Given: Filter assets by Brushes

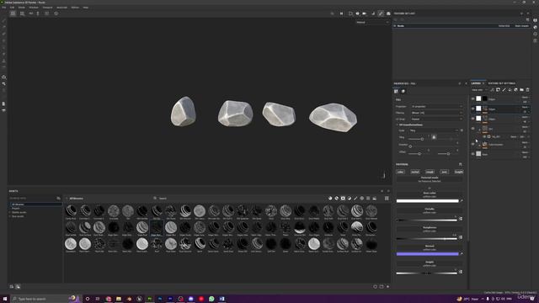Looking at the screenshot, I should [x=355, y=199].
